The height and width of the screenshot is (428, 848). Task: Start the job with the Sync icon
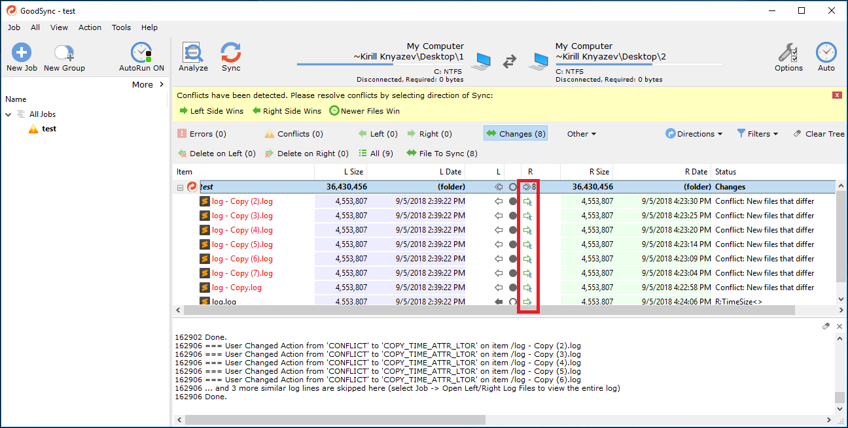click(x=231, y=54)
